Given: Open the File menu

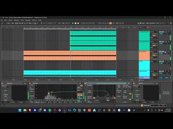Looking at the screenshot, I should click(2, 20).
